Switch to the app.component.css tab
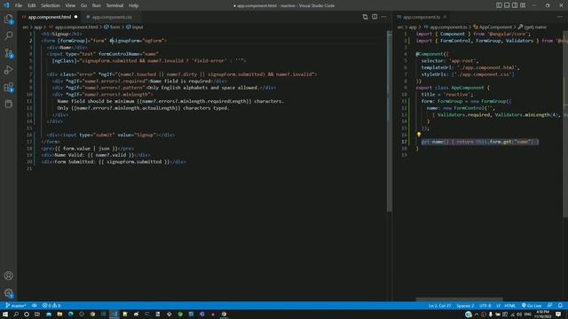Screen dimensions: 568x319 coord(112,17)
